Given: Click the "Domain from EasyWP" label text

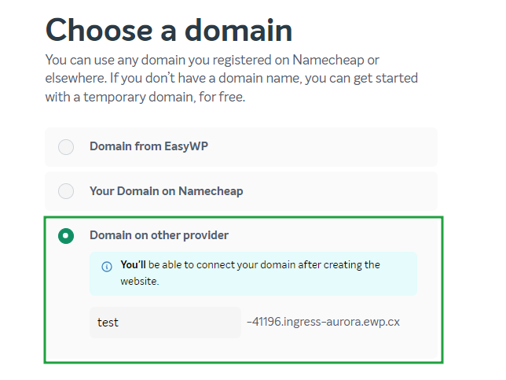Looking at the screenshot, I should point(148,146).
